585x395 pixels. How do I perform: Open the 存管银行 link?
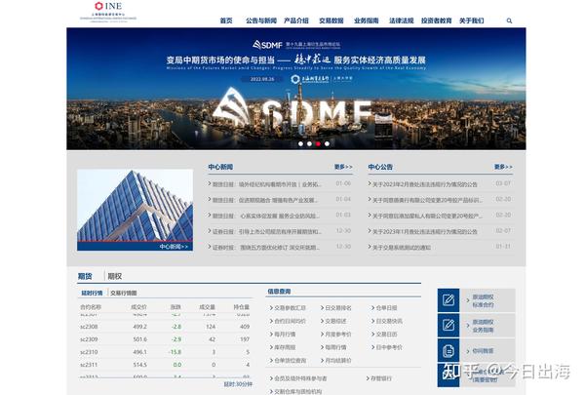(x=379, y=378)
